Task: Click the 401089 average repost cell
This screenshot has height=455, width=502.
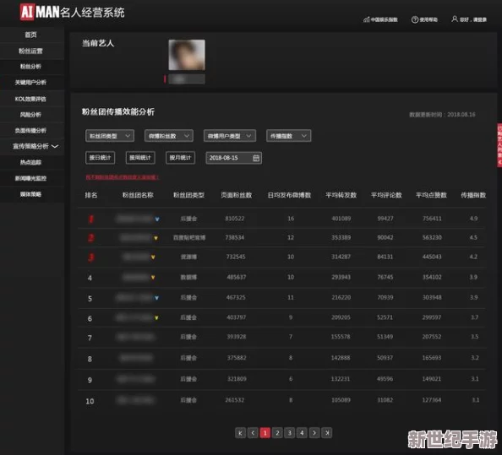Action: pyautogui.click(x=341, y=219)
